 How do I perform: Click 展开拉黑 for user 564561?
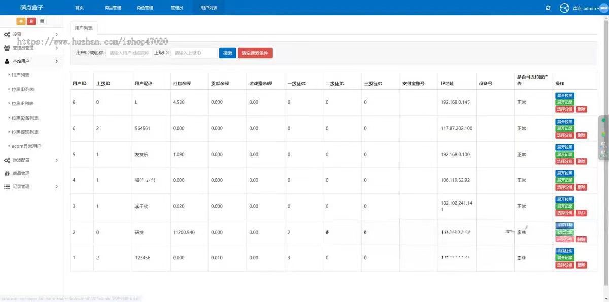[x=565, y=122]
